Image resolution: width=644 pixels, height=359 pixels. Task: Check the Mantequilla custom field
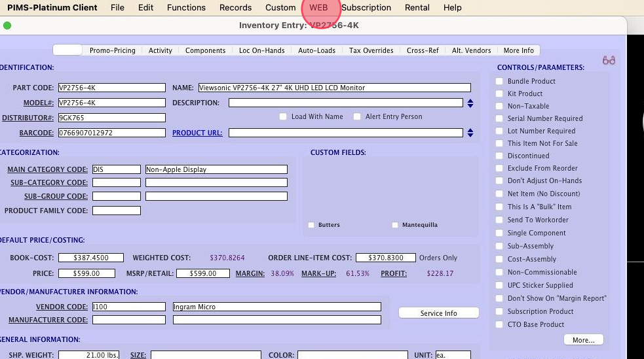[x=395, y=225]
